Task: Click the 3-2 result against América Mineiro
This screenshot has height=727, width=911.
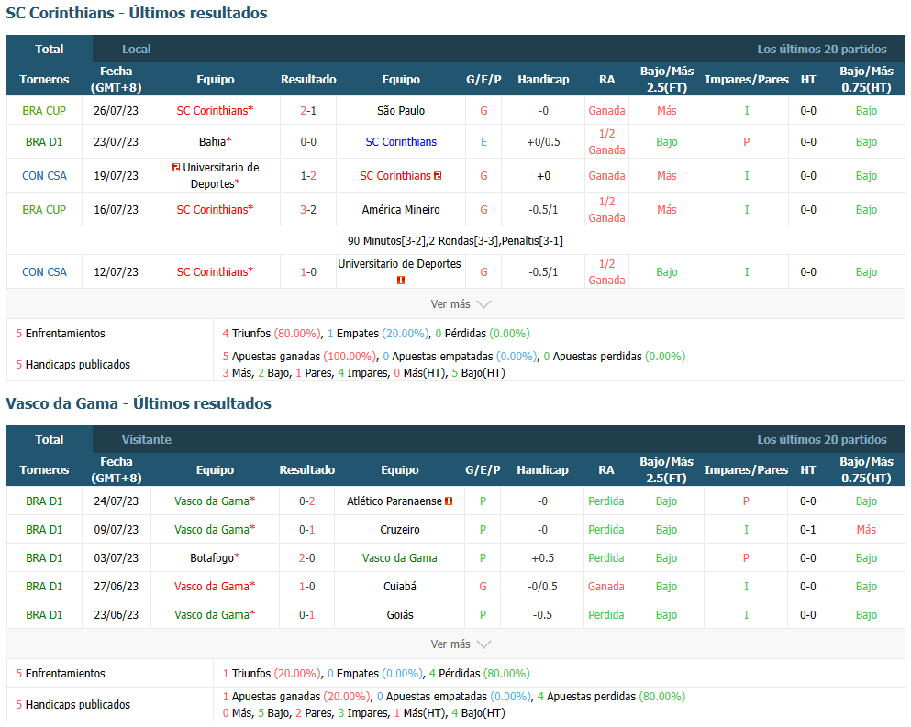Action: click(x=308, y=210)
